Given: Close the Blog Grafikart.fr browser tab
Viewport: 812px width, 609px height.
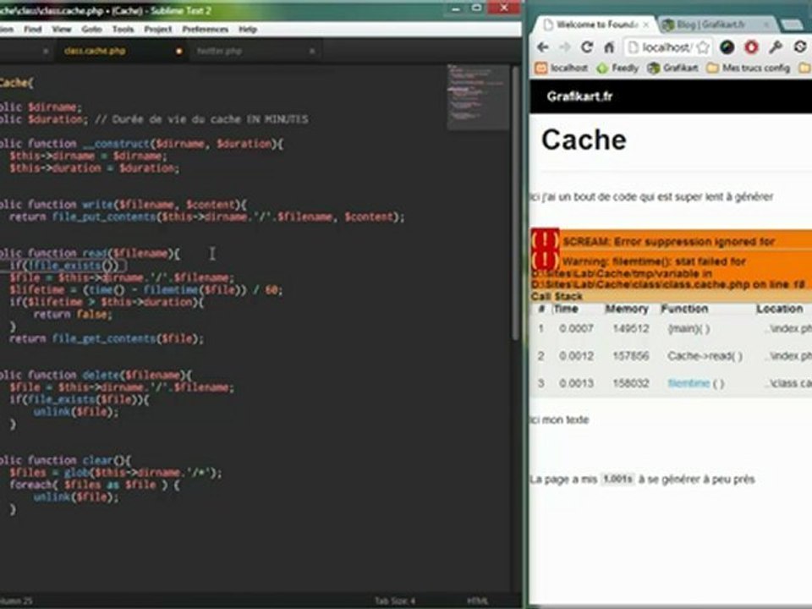Looking at the screenshot, I should (x=766, y=25).
